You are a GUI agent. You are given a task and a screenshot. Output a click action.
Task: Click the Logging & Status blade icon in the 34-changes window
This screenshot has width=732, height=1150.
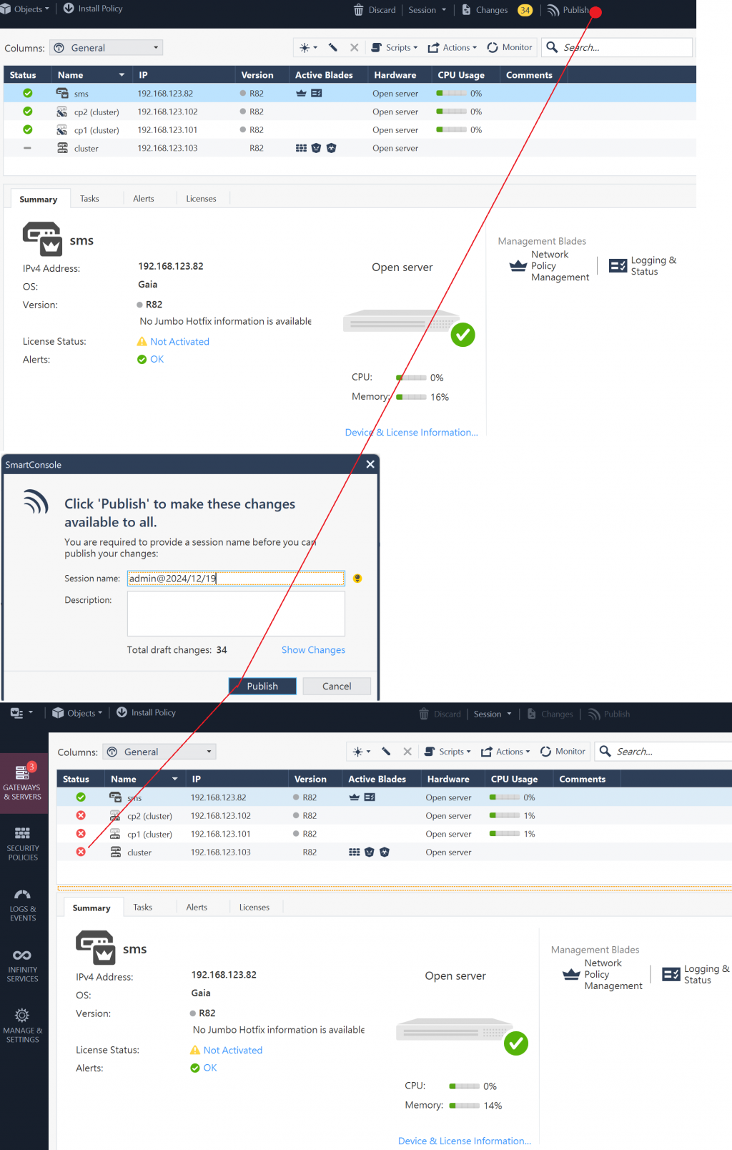[618, 266]
